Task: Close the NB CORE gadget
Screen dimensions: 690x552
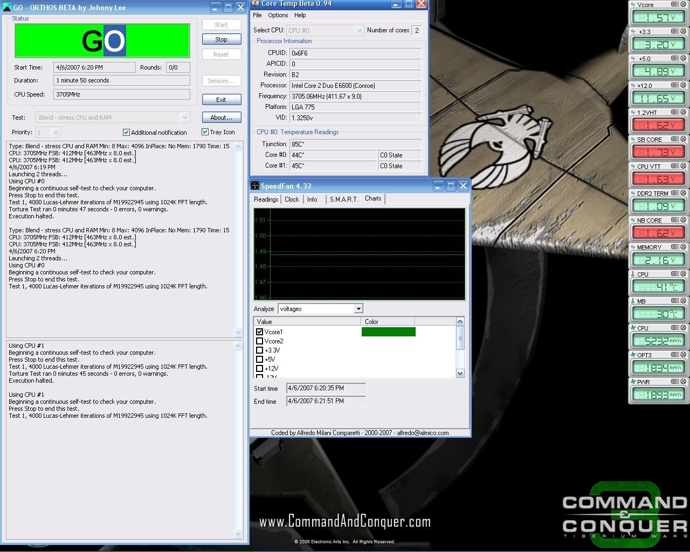Action: coord(682,220)
